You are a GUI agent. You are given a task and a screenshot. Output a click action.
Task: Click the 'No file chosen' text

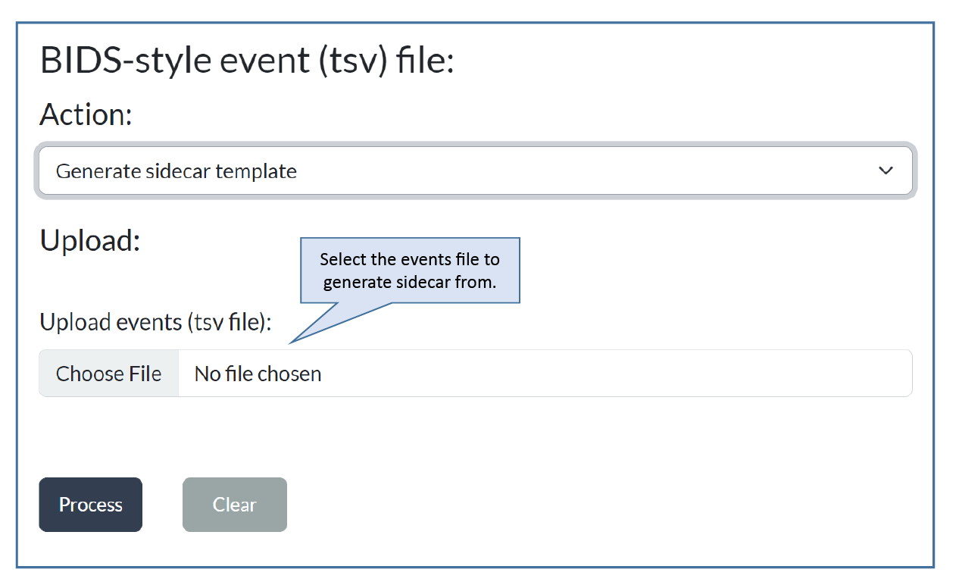click(x=258, y=374)
